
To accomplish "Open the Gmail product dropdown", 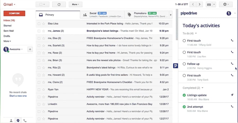I will [x=10, y=4].
